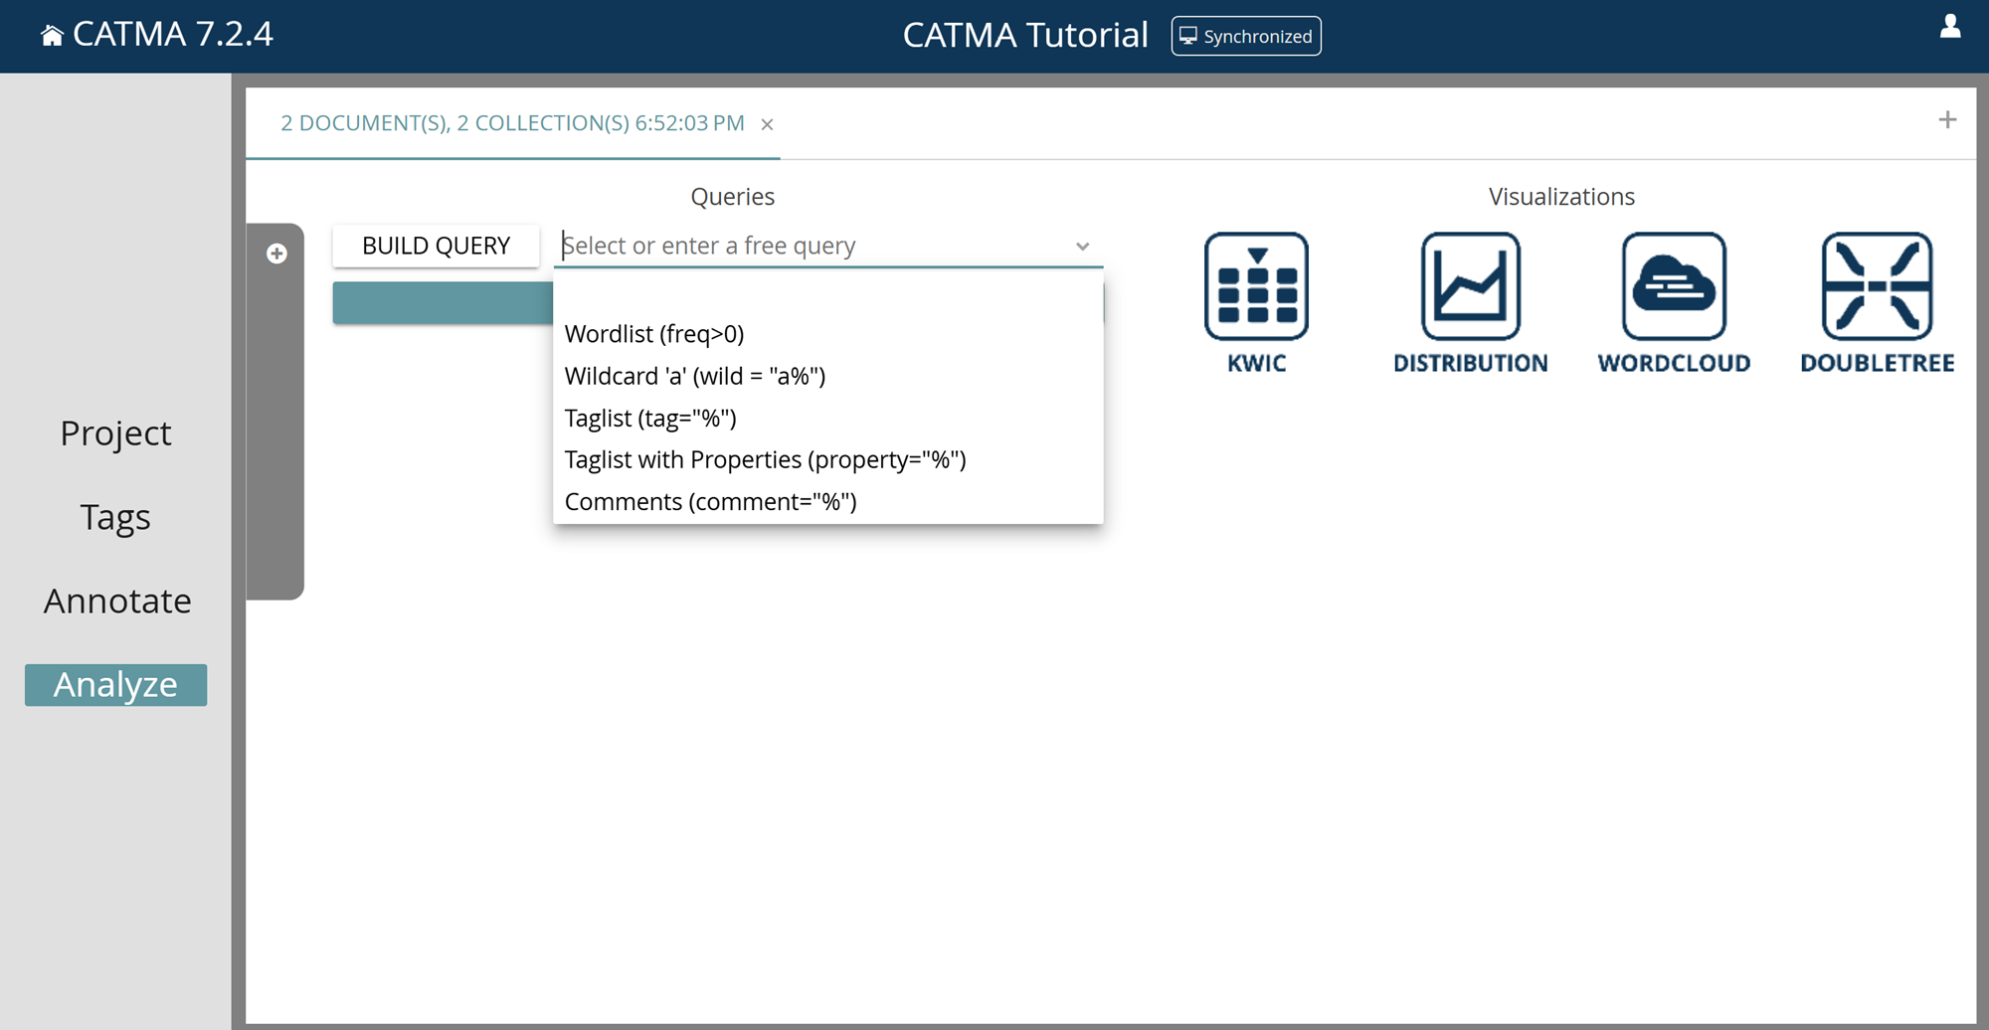Open the user account icon
1989x1030 pixels.
coord(1950,30)
